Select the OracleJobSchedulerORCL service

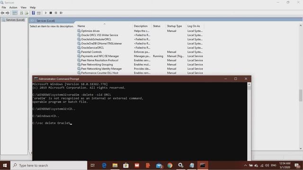(x=96, y=39)
